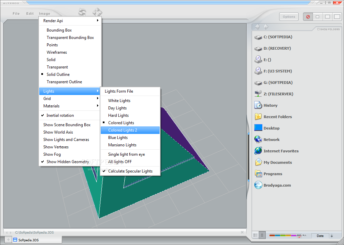Enable Show World Axis
Viewport: 344px width, 245px height.
(70, 132)
